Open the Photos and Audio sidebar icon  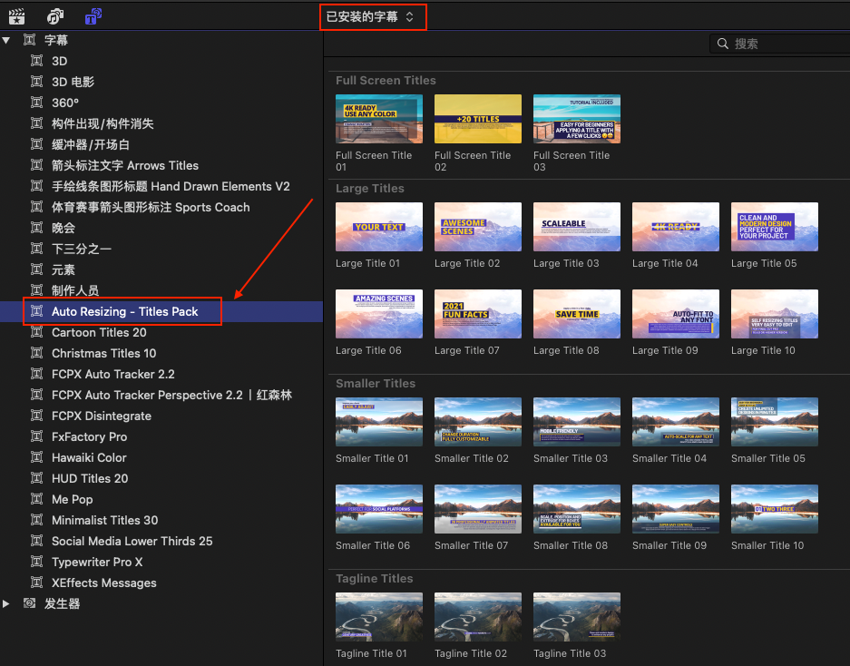[x=54, y=17]
